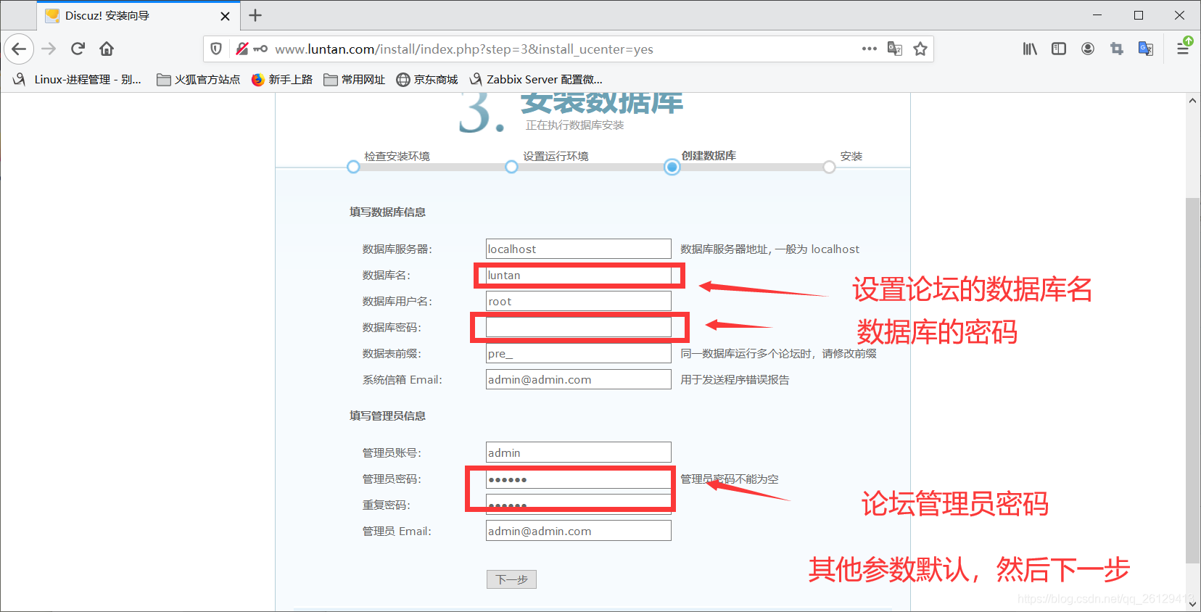Click the 重复密码 field
1201x612 pixels.
click(x=578, y=505)
